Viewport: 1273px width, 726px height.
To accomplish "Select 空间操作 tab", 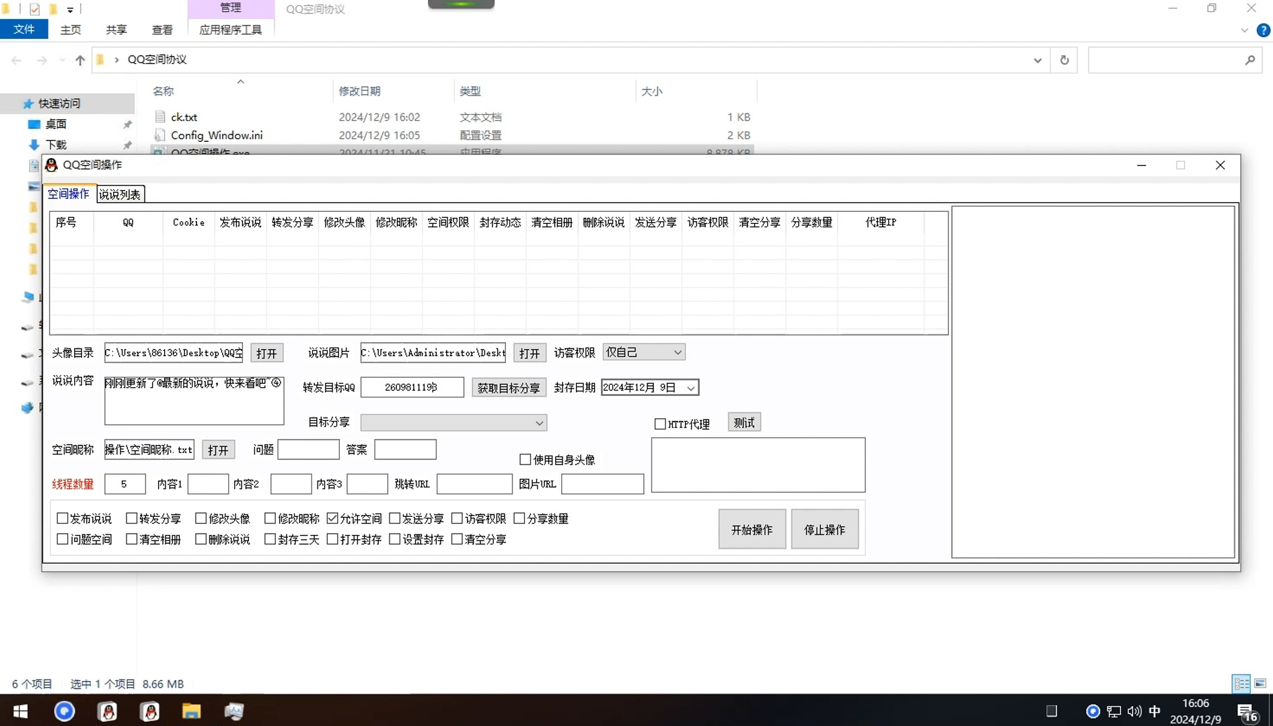I will (x=69, y=194).
